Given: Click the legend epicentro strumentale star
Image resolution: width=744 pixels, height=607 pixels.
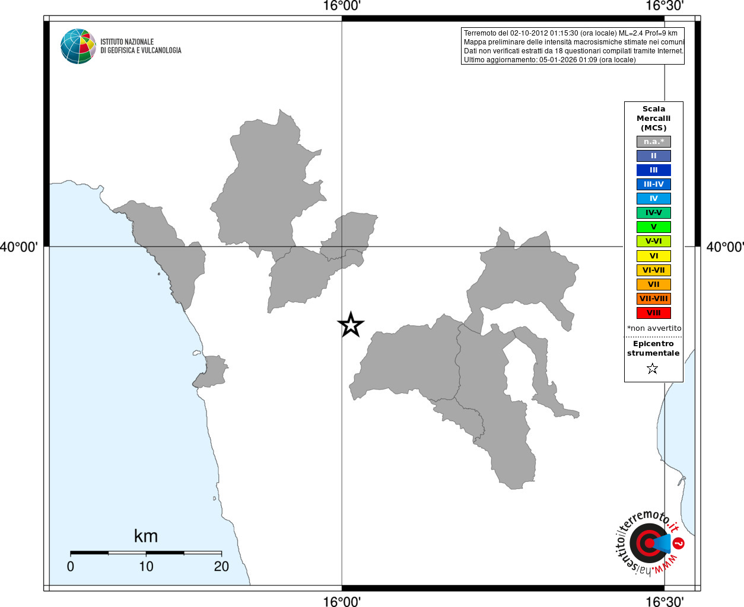Looking at the screenshot, I should [653, 369].
